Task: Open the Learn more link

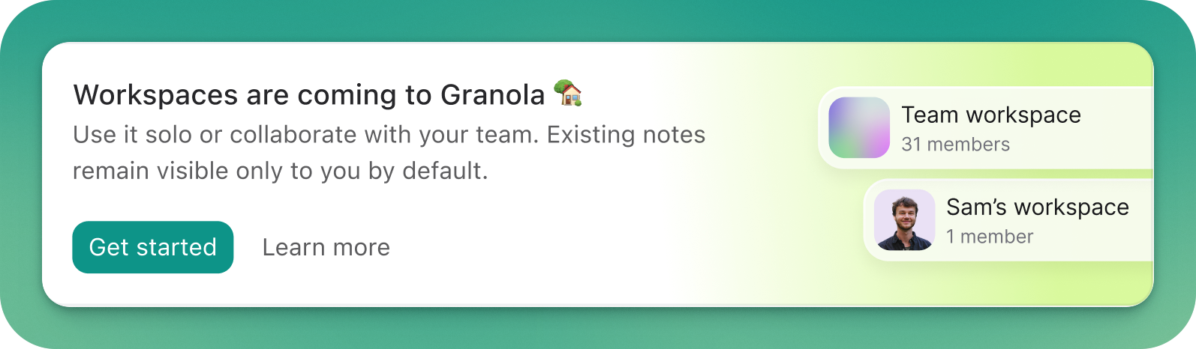Action: click(326, 247)
